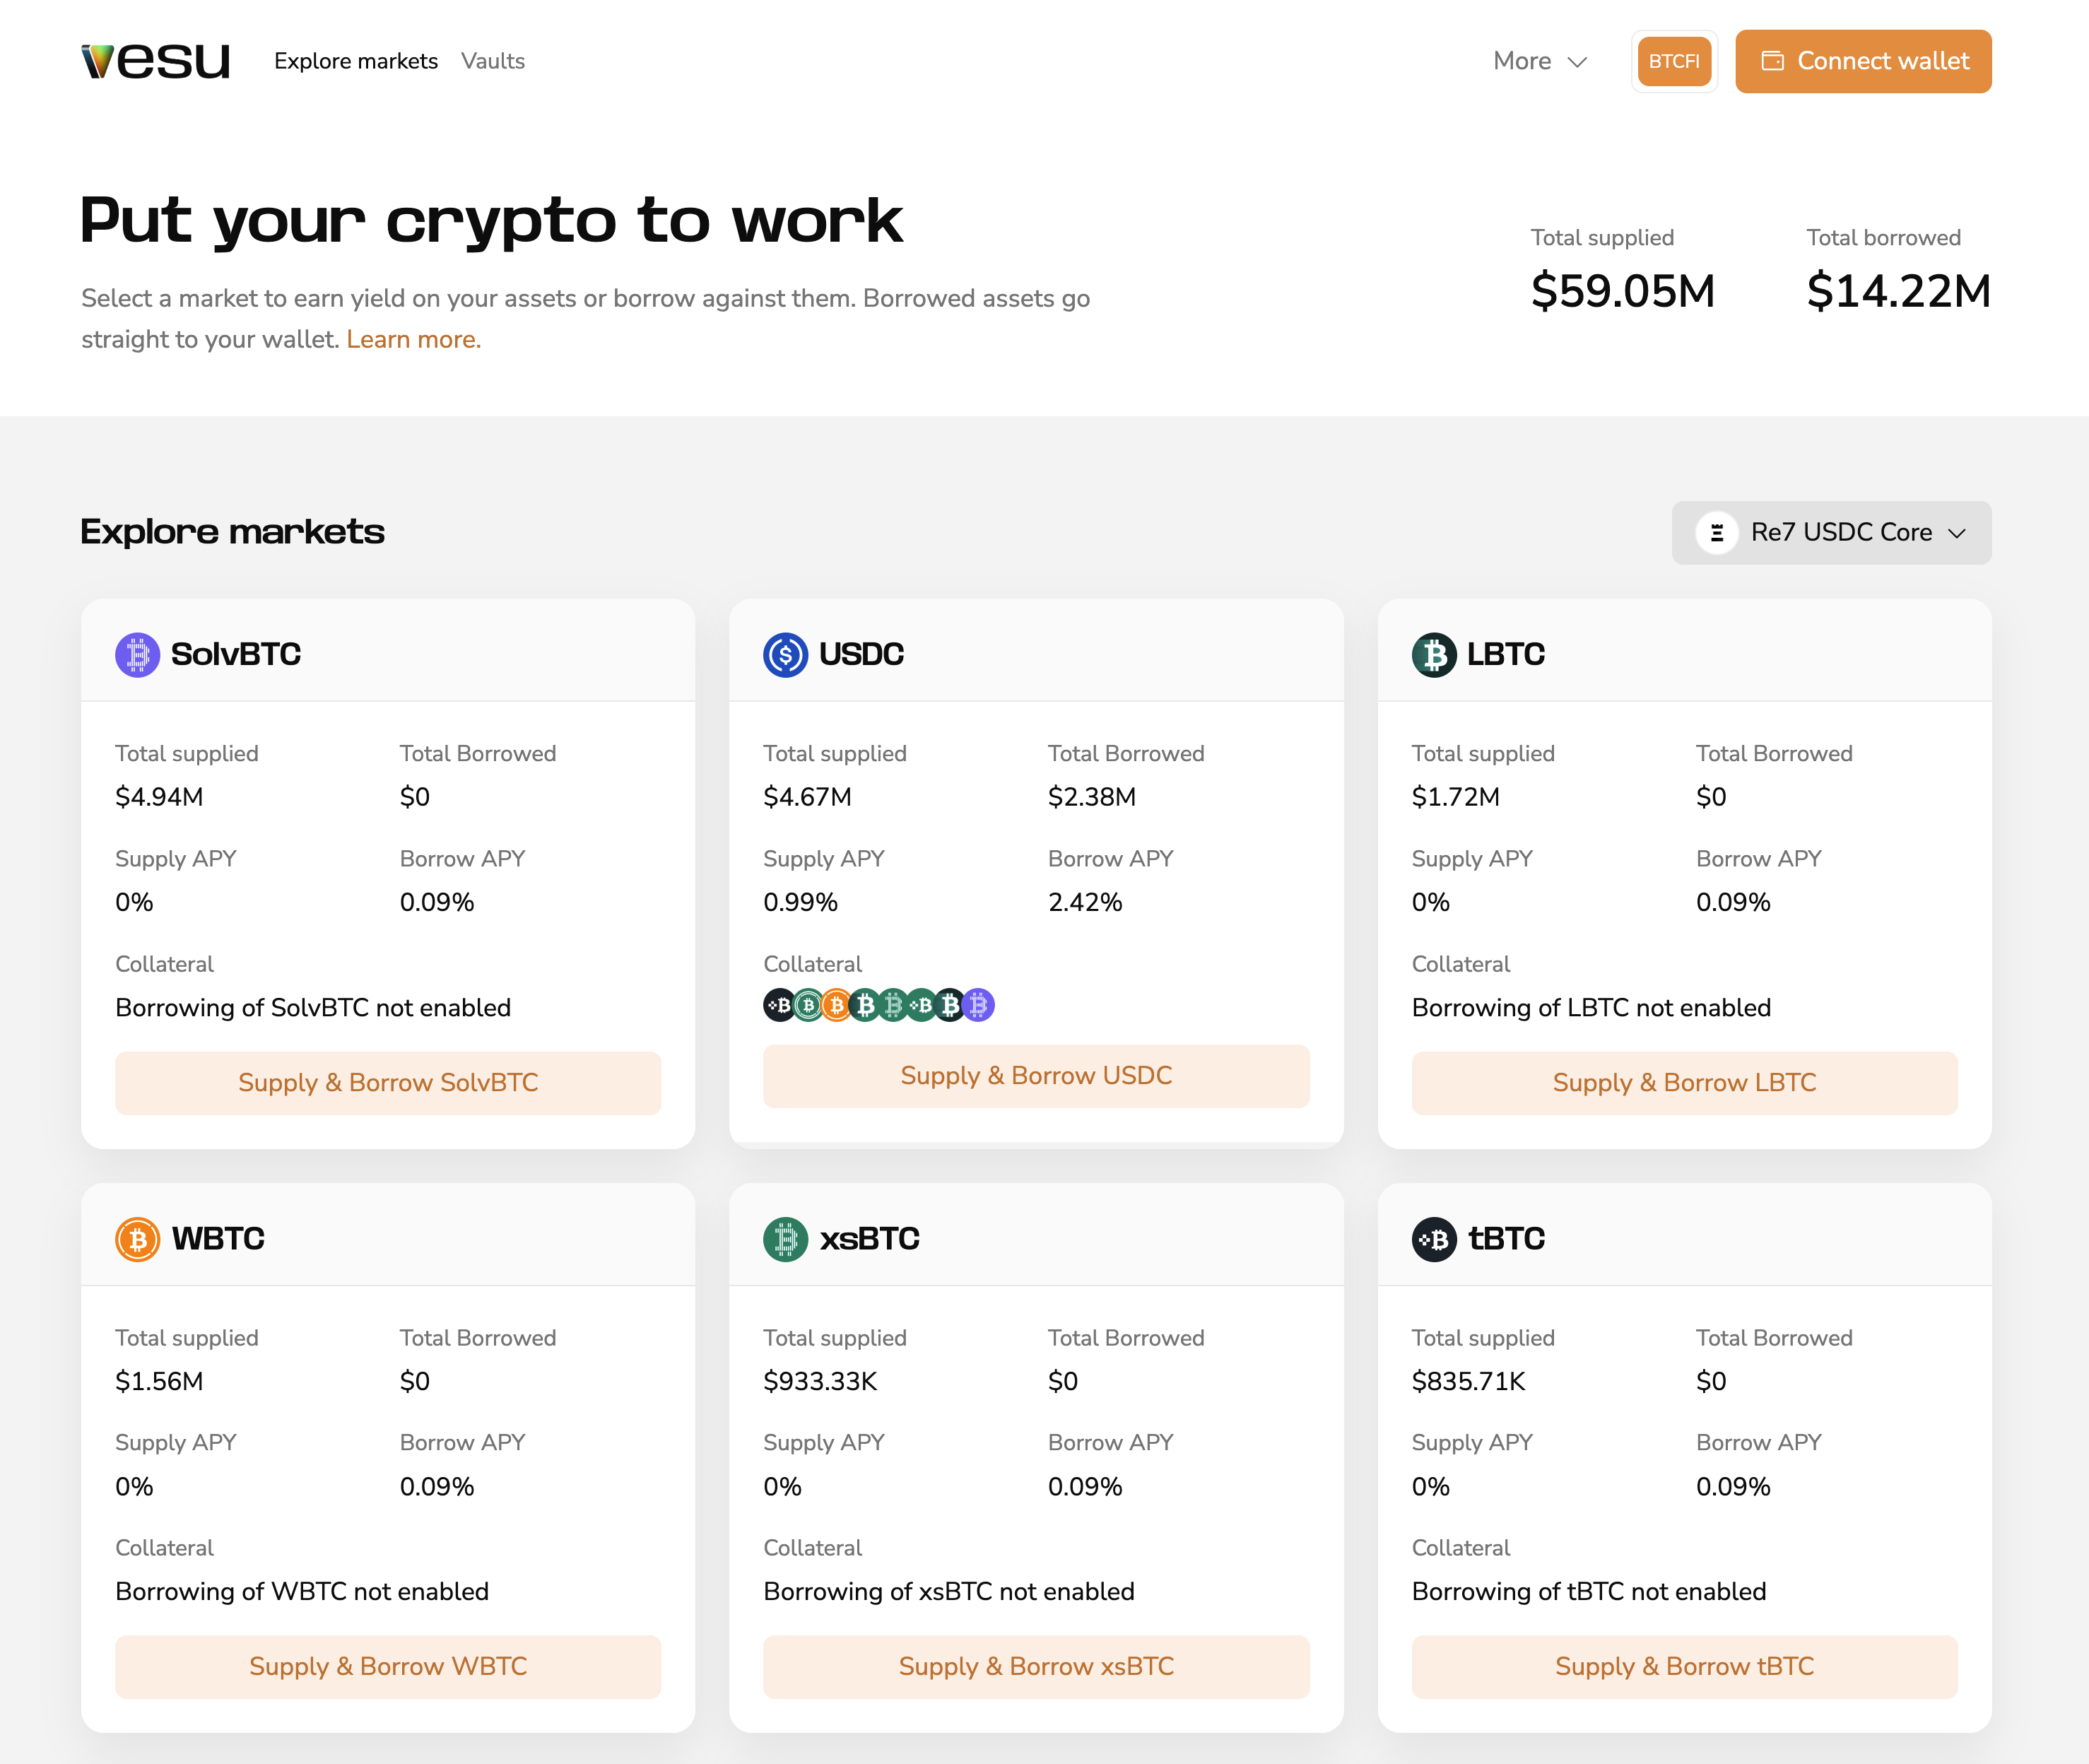Screen dimensions: 2089x1764
Task: Select the Explore markets navigation item
Action: click(x=356, y=61)
